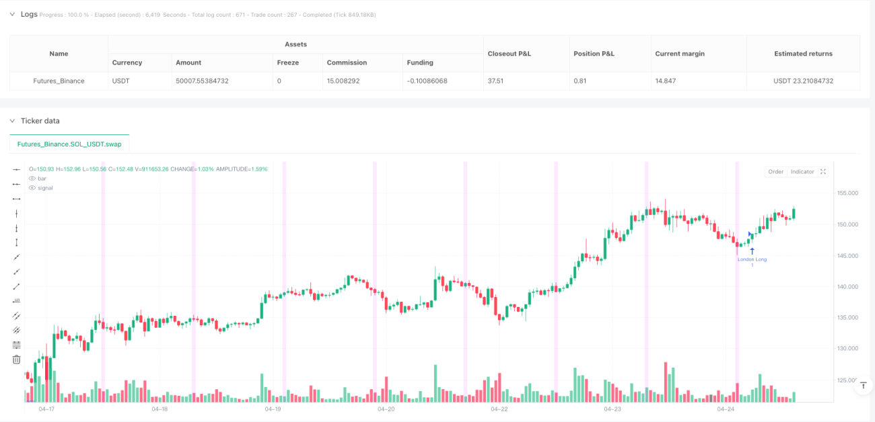Screen dimensions: 875x422
Task: Select the parallel channel lines tool
Action: click(x=16, y=315)
